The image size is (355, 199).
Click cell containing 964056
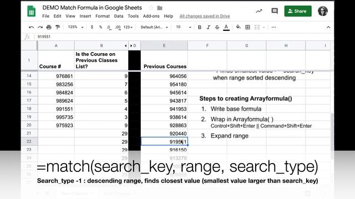coord(164,76)
